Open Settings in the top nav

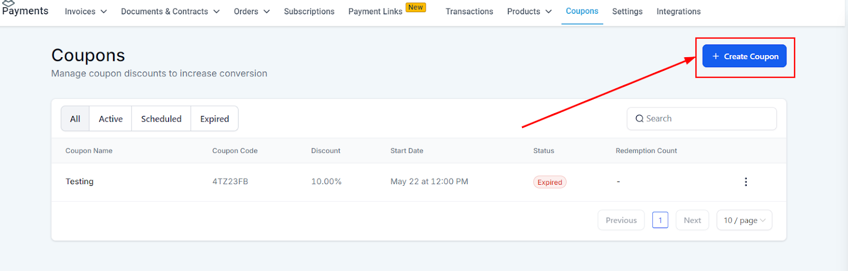click(627, 12)
